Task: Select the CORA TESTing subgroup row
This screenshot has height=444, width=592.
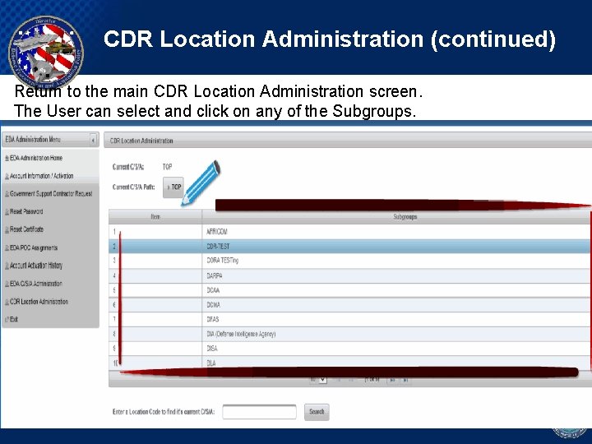Action: 350,261
